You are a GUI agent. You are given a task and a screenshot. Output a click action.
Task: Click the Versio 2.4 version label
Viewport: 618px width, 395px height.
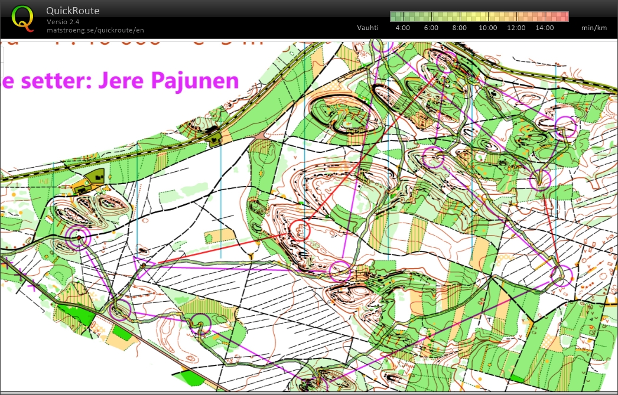(63, 22)
